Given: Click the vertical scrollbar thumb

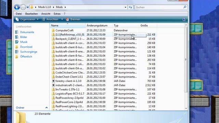Looking at the screenshot, I should coord(186,59).
